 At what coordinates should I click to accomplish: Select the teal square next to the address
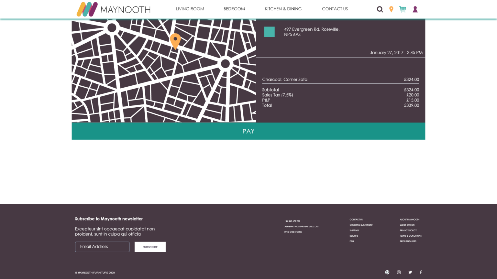[x=270, y=32]
